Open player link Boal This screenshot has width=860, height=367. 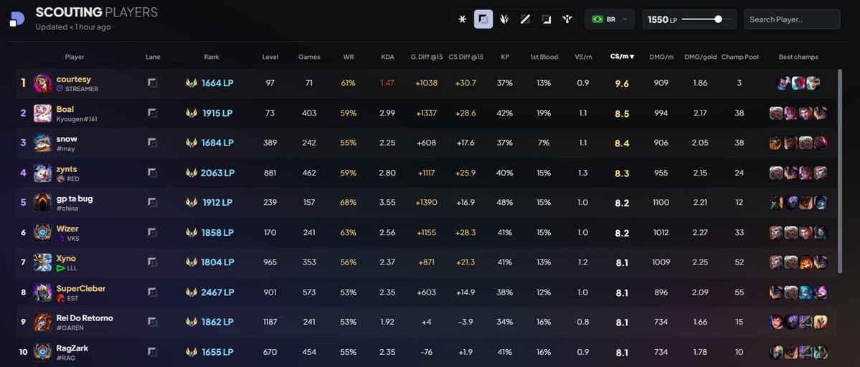tap(65, 109)
